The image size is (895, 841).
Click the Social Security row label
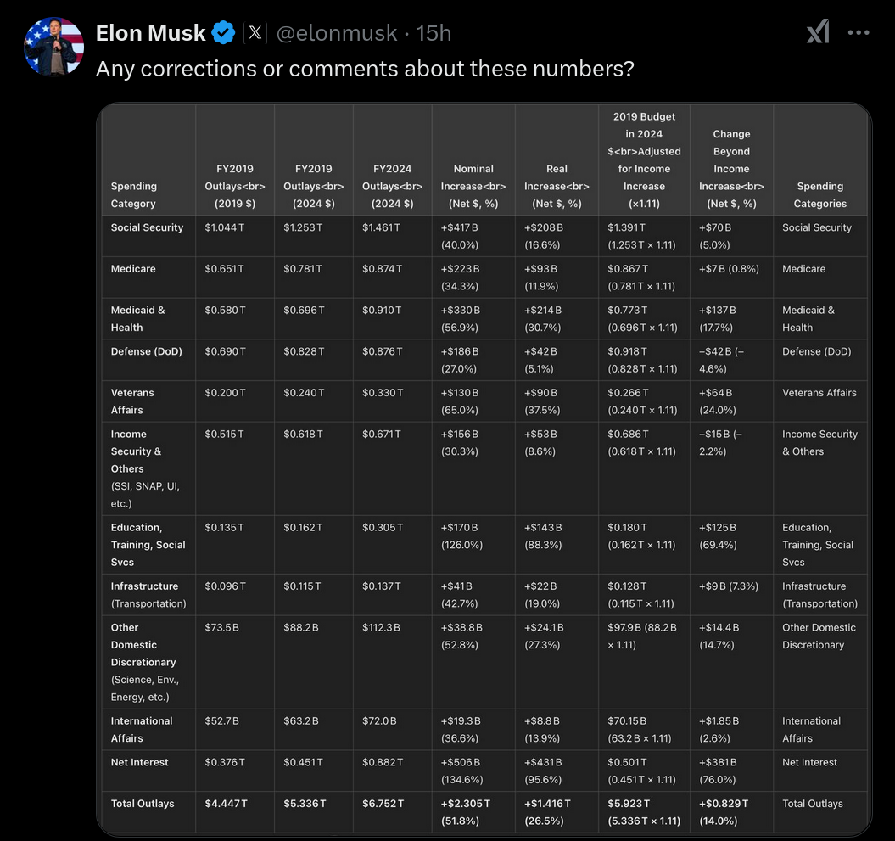click(148, 227)
